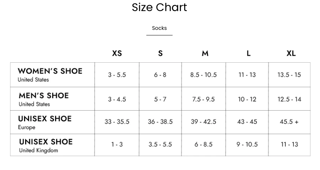Click Europe XS cell showing 33 - 35.5
The height and width of the screenshot is (170, 320).
pos(117,122)
